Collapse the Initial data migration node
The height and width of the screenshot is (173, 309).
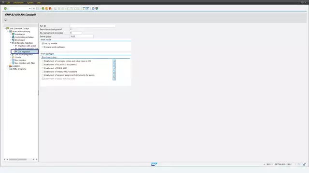point(11,43)
